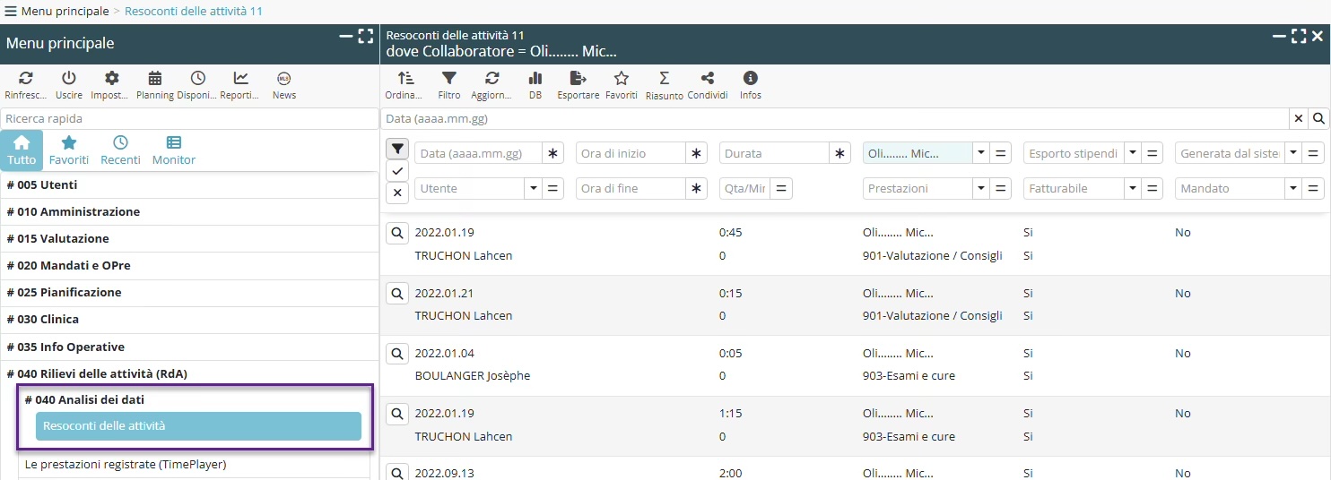Click breadcrumb Resoconti delle attività 11
This screenshot has height=480, width=1331.
(x=194, y=12)
